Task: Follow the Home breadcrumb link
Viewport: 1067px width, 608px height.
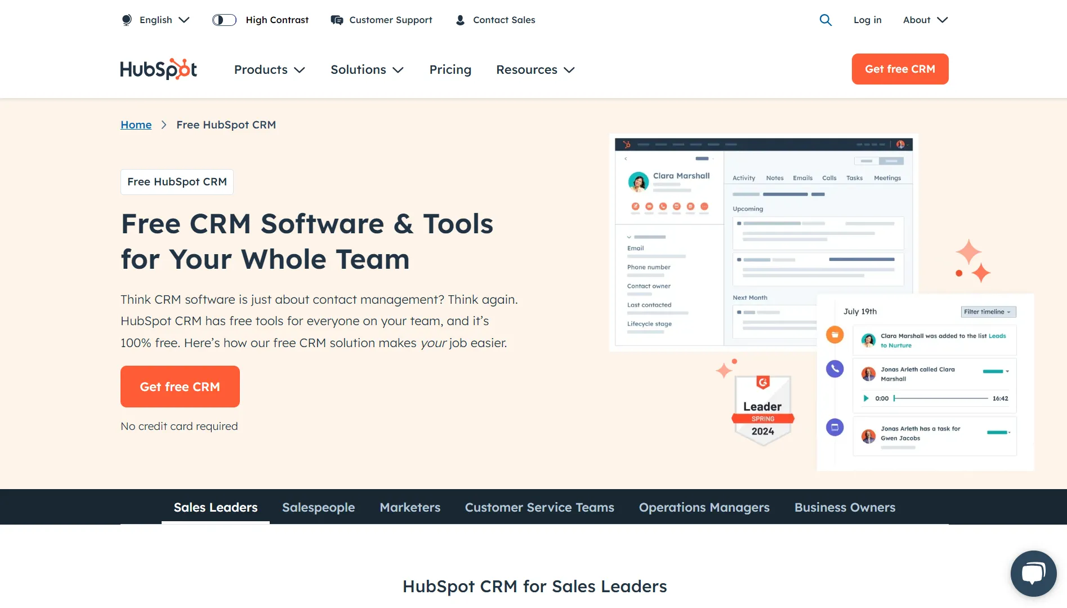Action: (136, 125)
